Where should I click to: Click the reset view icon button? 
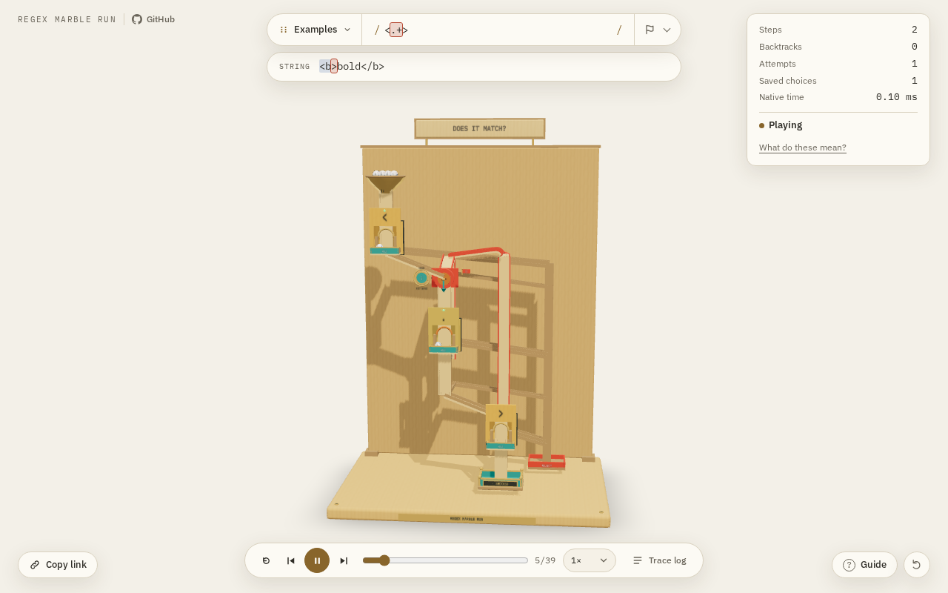pyautogui.click(x=916, y=565)
